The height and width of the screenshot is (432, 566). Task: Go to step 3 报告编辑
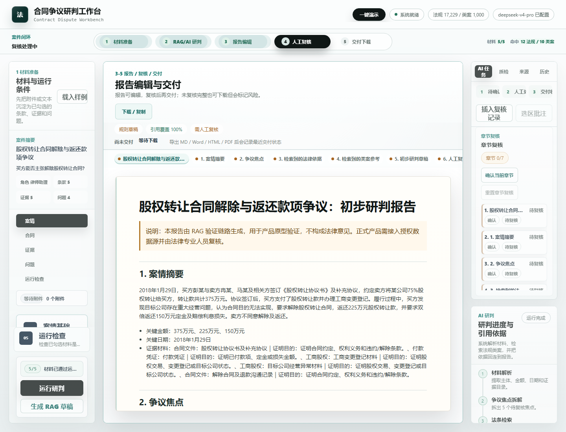click(243, 42)
